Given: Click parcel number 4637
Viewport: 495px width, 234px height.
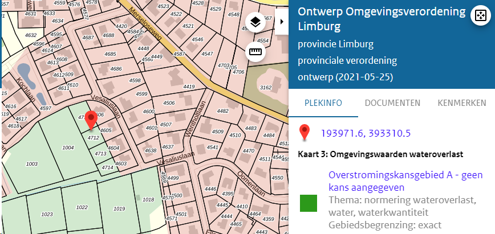Looking at the screenshot, I should pos(168,147).
